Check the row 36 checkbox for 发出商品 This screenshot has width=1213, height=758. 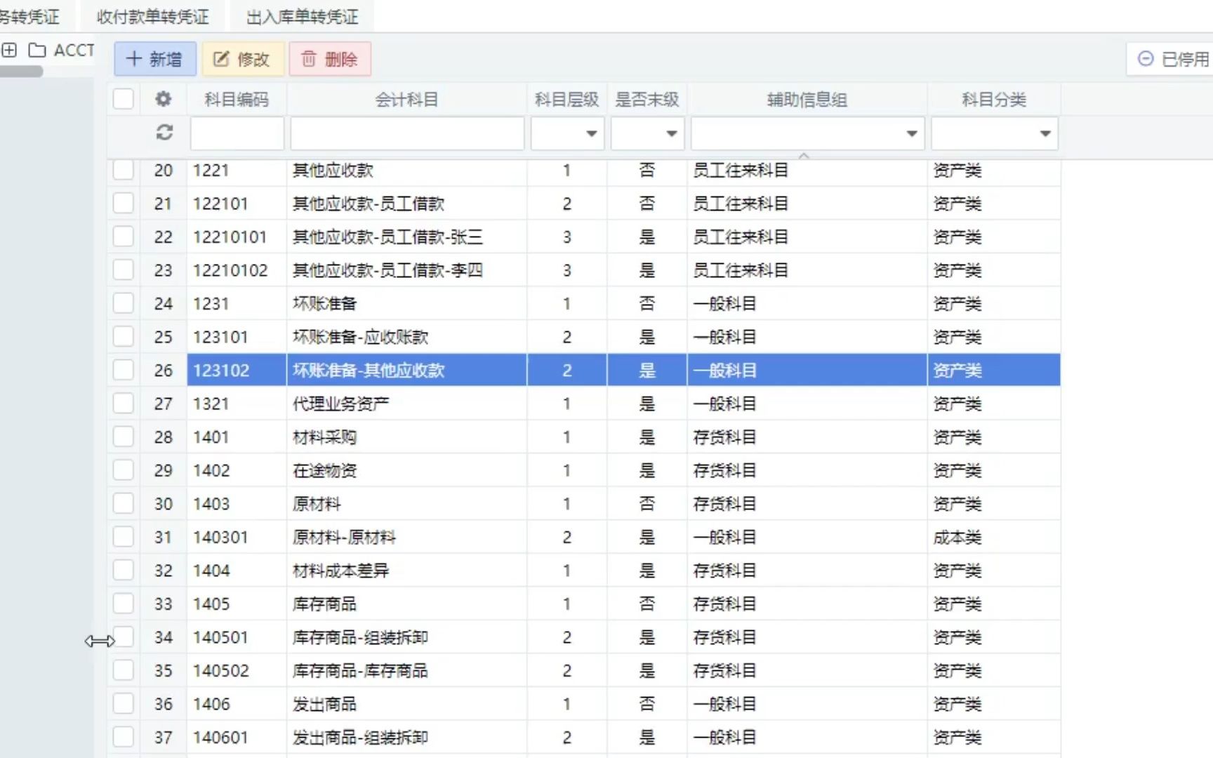[x=124, y=703]
